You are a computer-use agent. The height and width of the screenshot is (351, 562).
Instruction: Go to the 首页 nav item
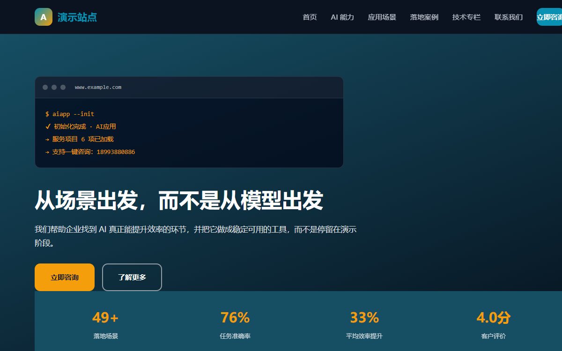coord(310,17)
